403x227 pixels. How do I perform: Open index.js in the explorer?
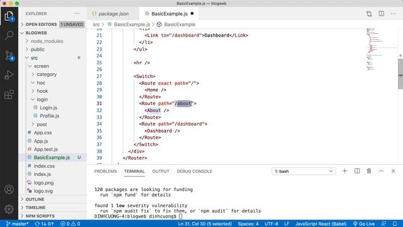tap(42, 174)
